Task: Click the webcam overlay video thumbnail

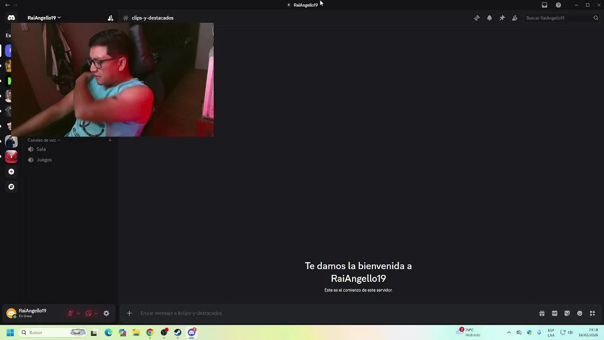Action: [112, 79]
